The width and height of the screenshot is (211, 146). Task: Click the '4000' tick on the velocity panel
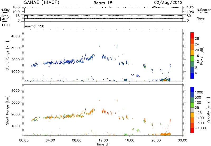pos(16,90)
